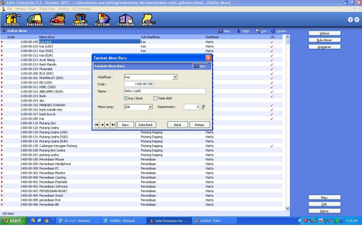The width and height of the screenshot is (362, 226).
Task: Open the Windows Start button
Action: 13,221
